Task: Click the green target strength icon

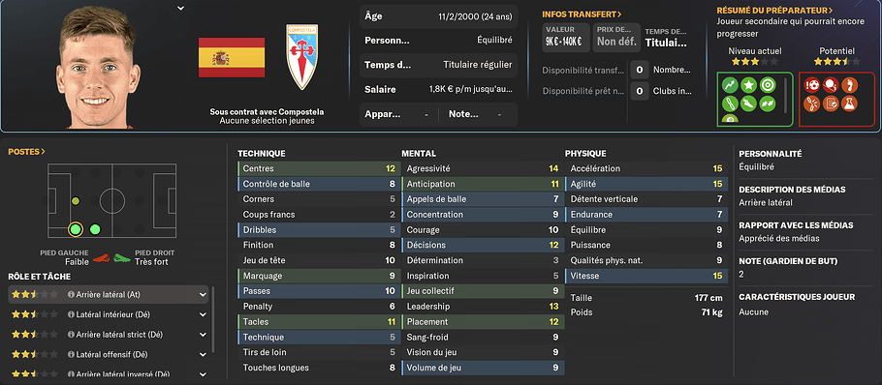Action: 767,85
